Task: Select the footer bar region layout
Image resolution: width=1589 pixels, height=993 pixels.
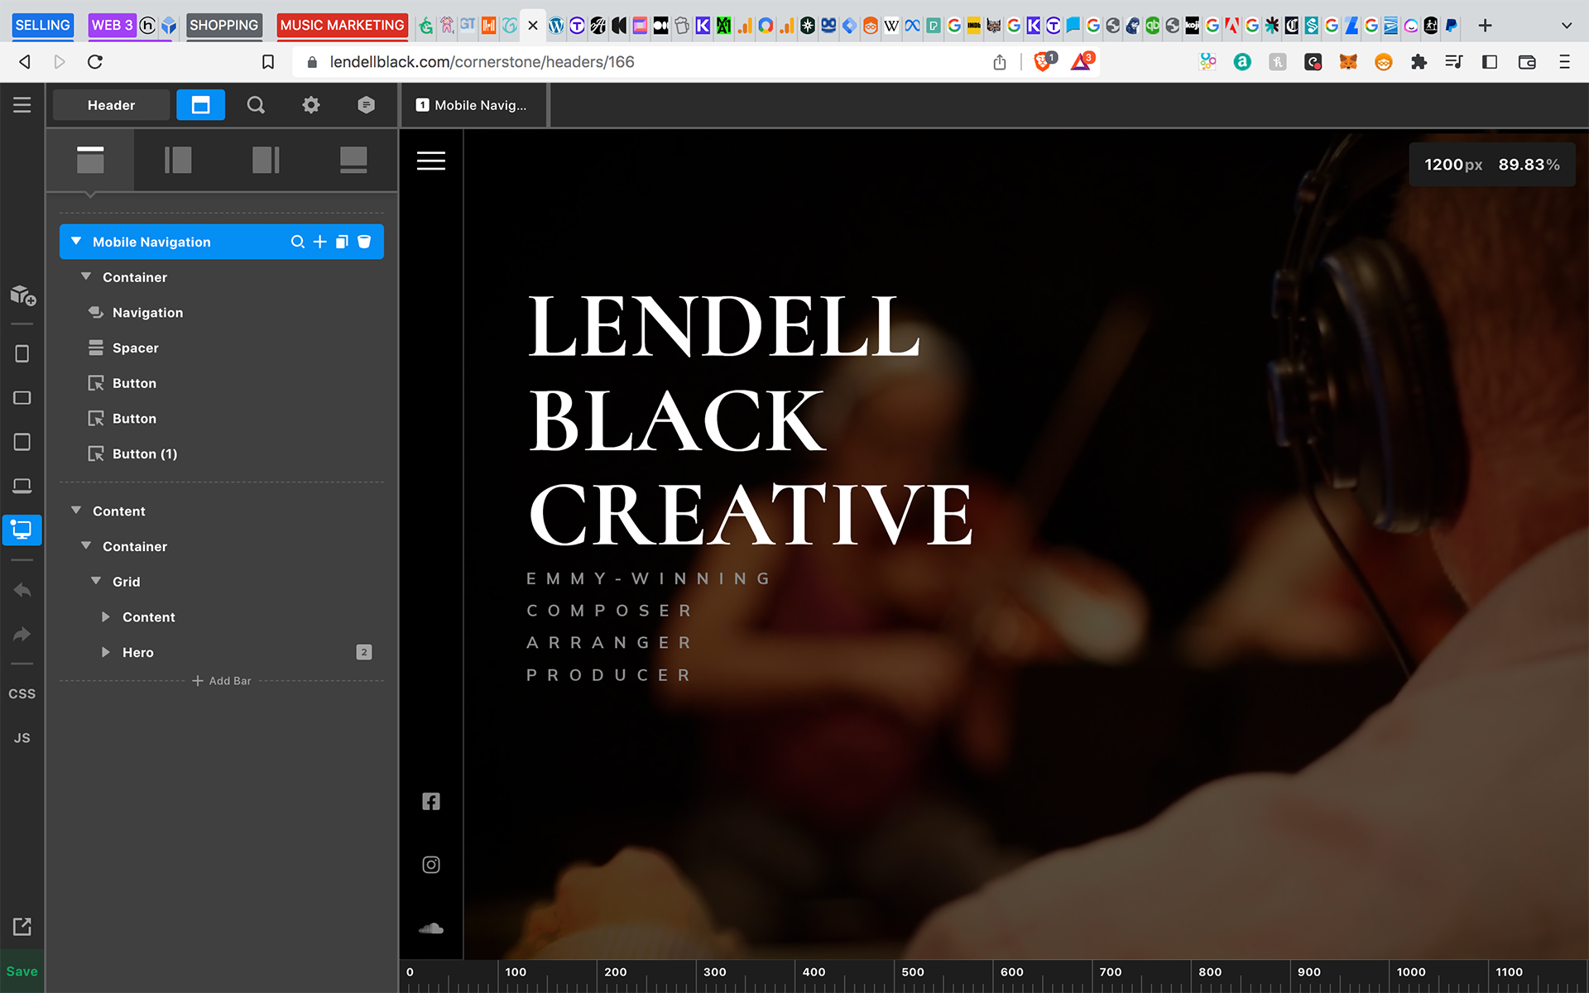Action: click(353, 160)
